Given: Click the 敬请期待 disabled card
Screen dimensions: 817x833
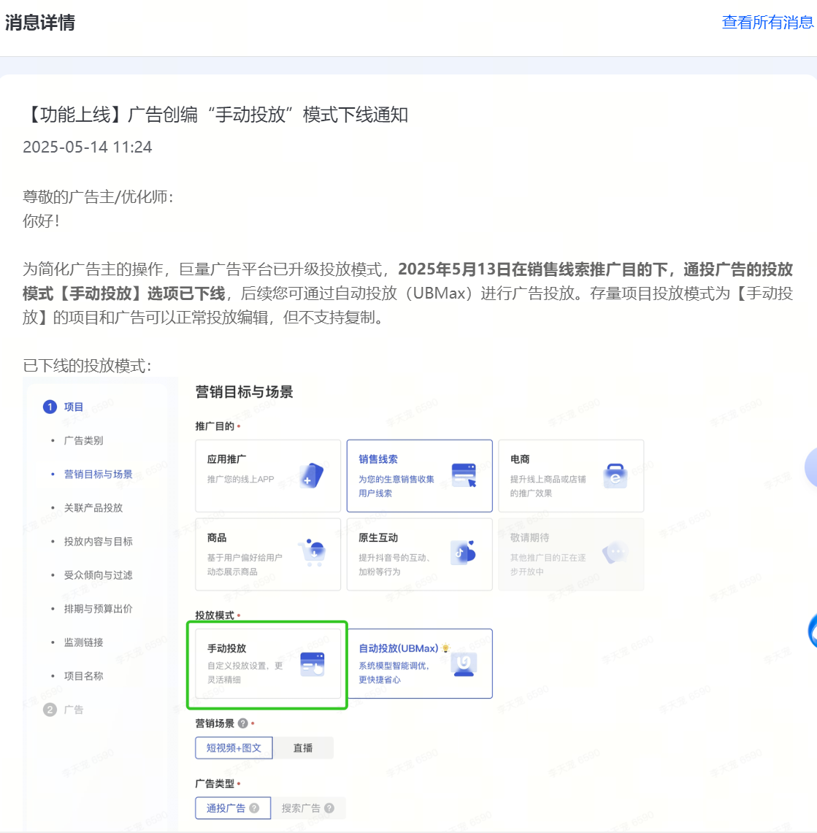Looking at the screenshot, I should tap(570, 554).
